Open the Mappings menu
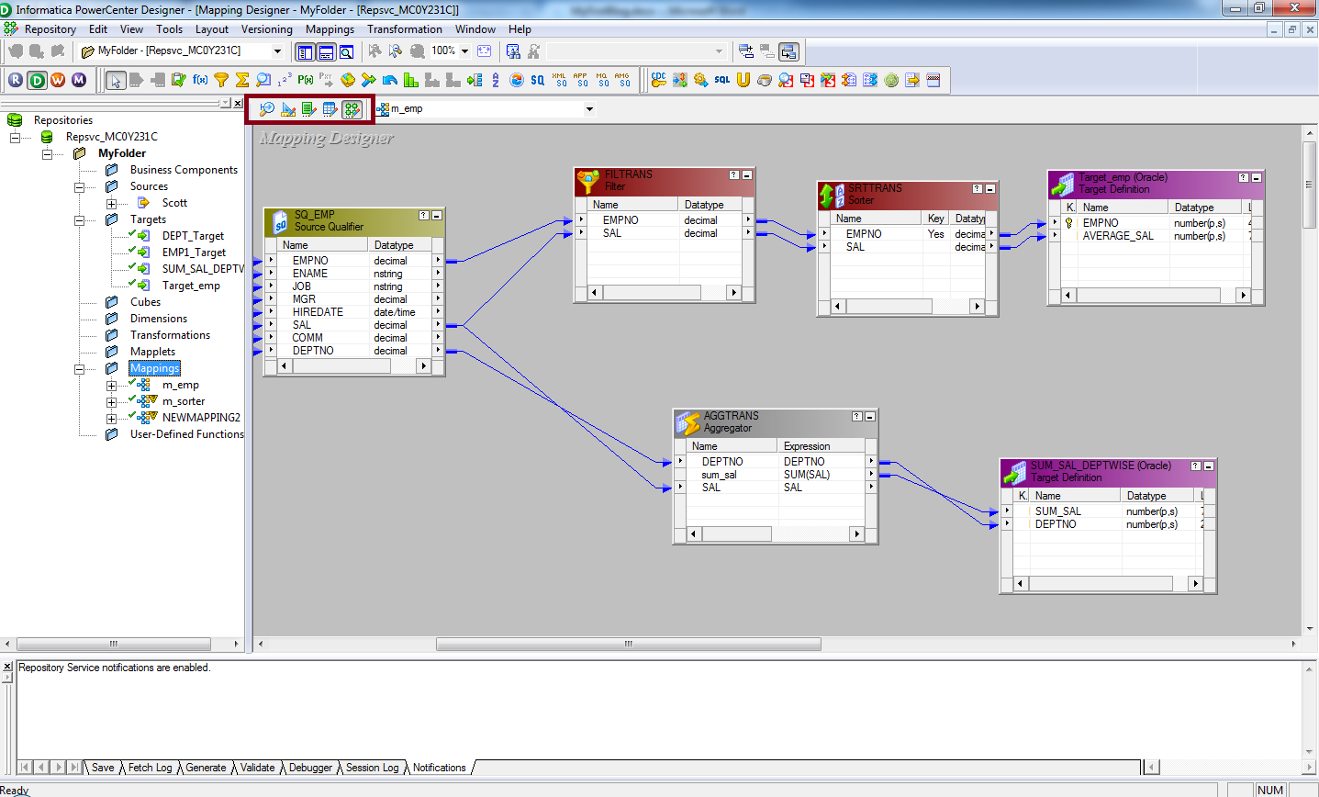The width and height of the screenshot is (1319, 797). pyautogui.click(x=330, y=28)
